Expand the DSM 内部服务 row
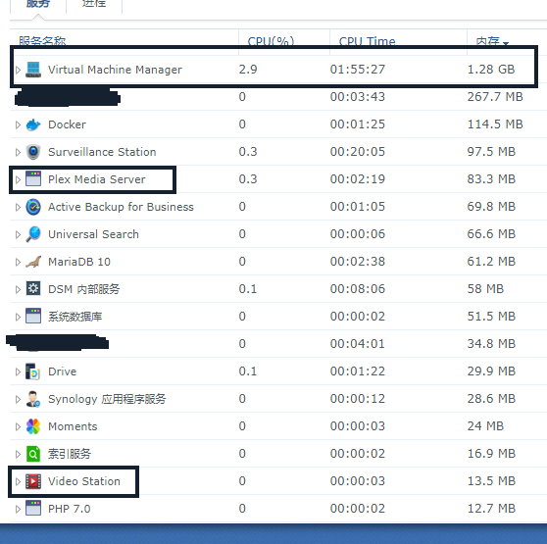This screenshot has width=547, height=544. [19, 289]
